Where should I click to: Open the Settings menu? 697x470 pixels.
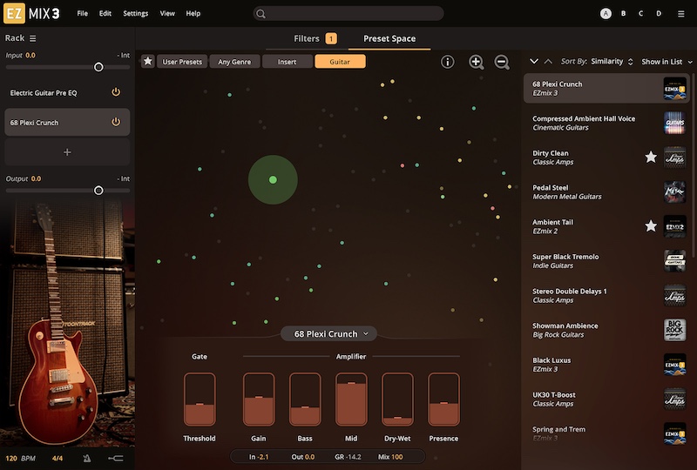(x=136, y=13)
